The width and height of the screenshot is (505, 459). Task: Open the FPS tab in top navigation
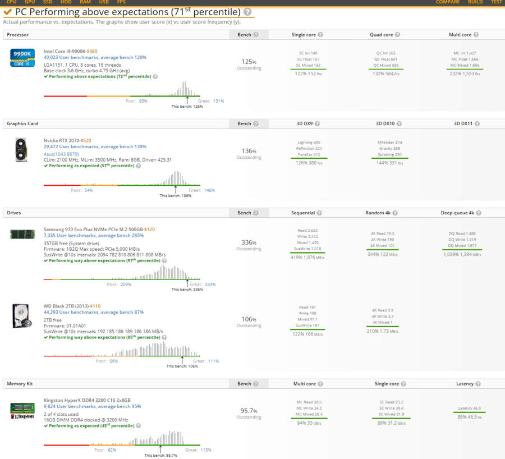[x=121, y=2]
